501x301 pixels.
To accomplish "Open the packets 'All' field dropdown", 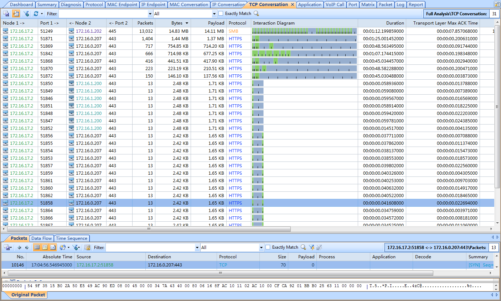I will [261, 248].
